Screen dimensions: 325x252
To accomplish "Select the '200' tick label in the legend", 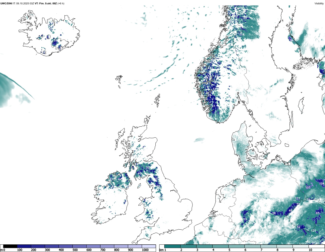I will [34, 250].
